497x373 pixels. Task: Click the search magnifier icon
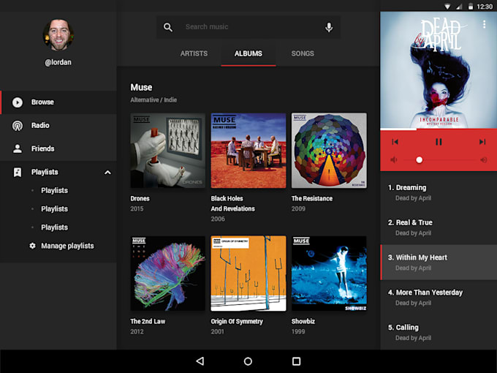coord(168,27)
